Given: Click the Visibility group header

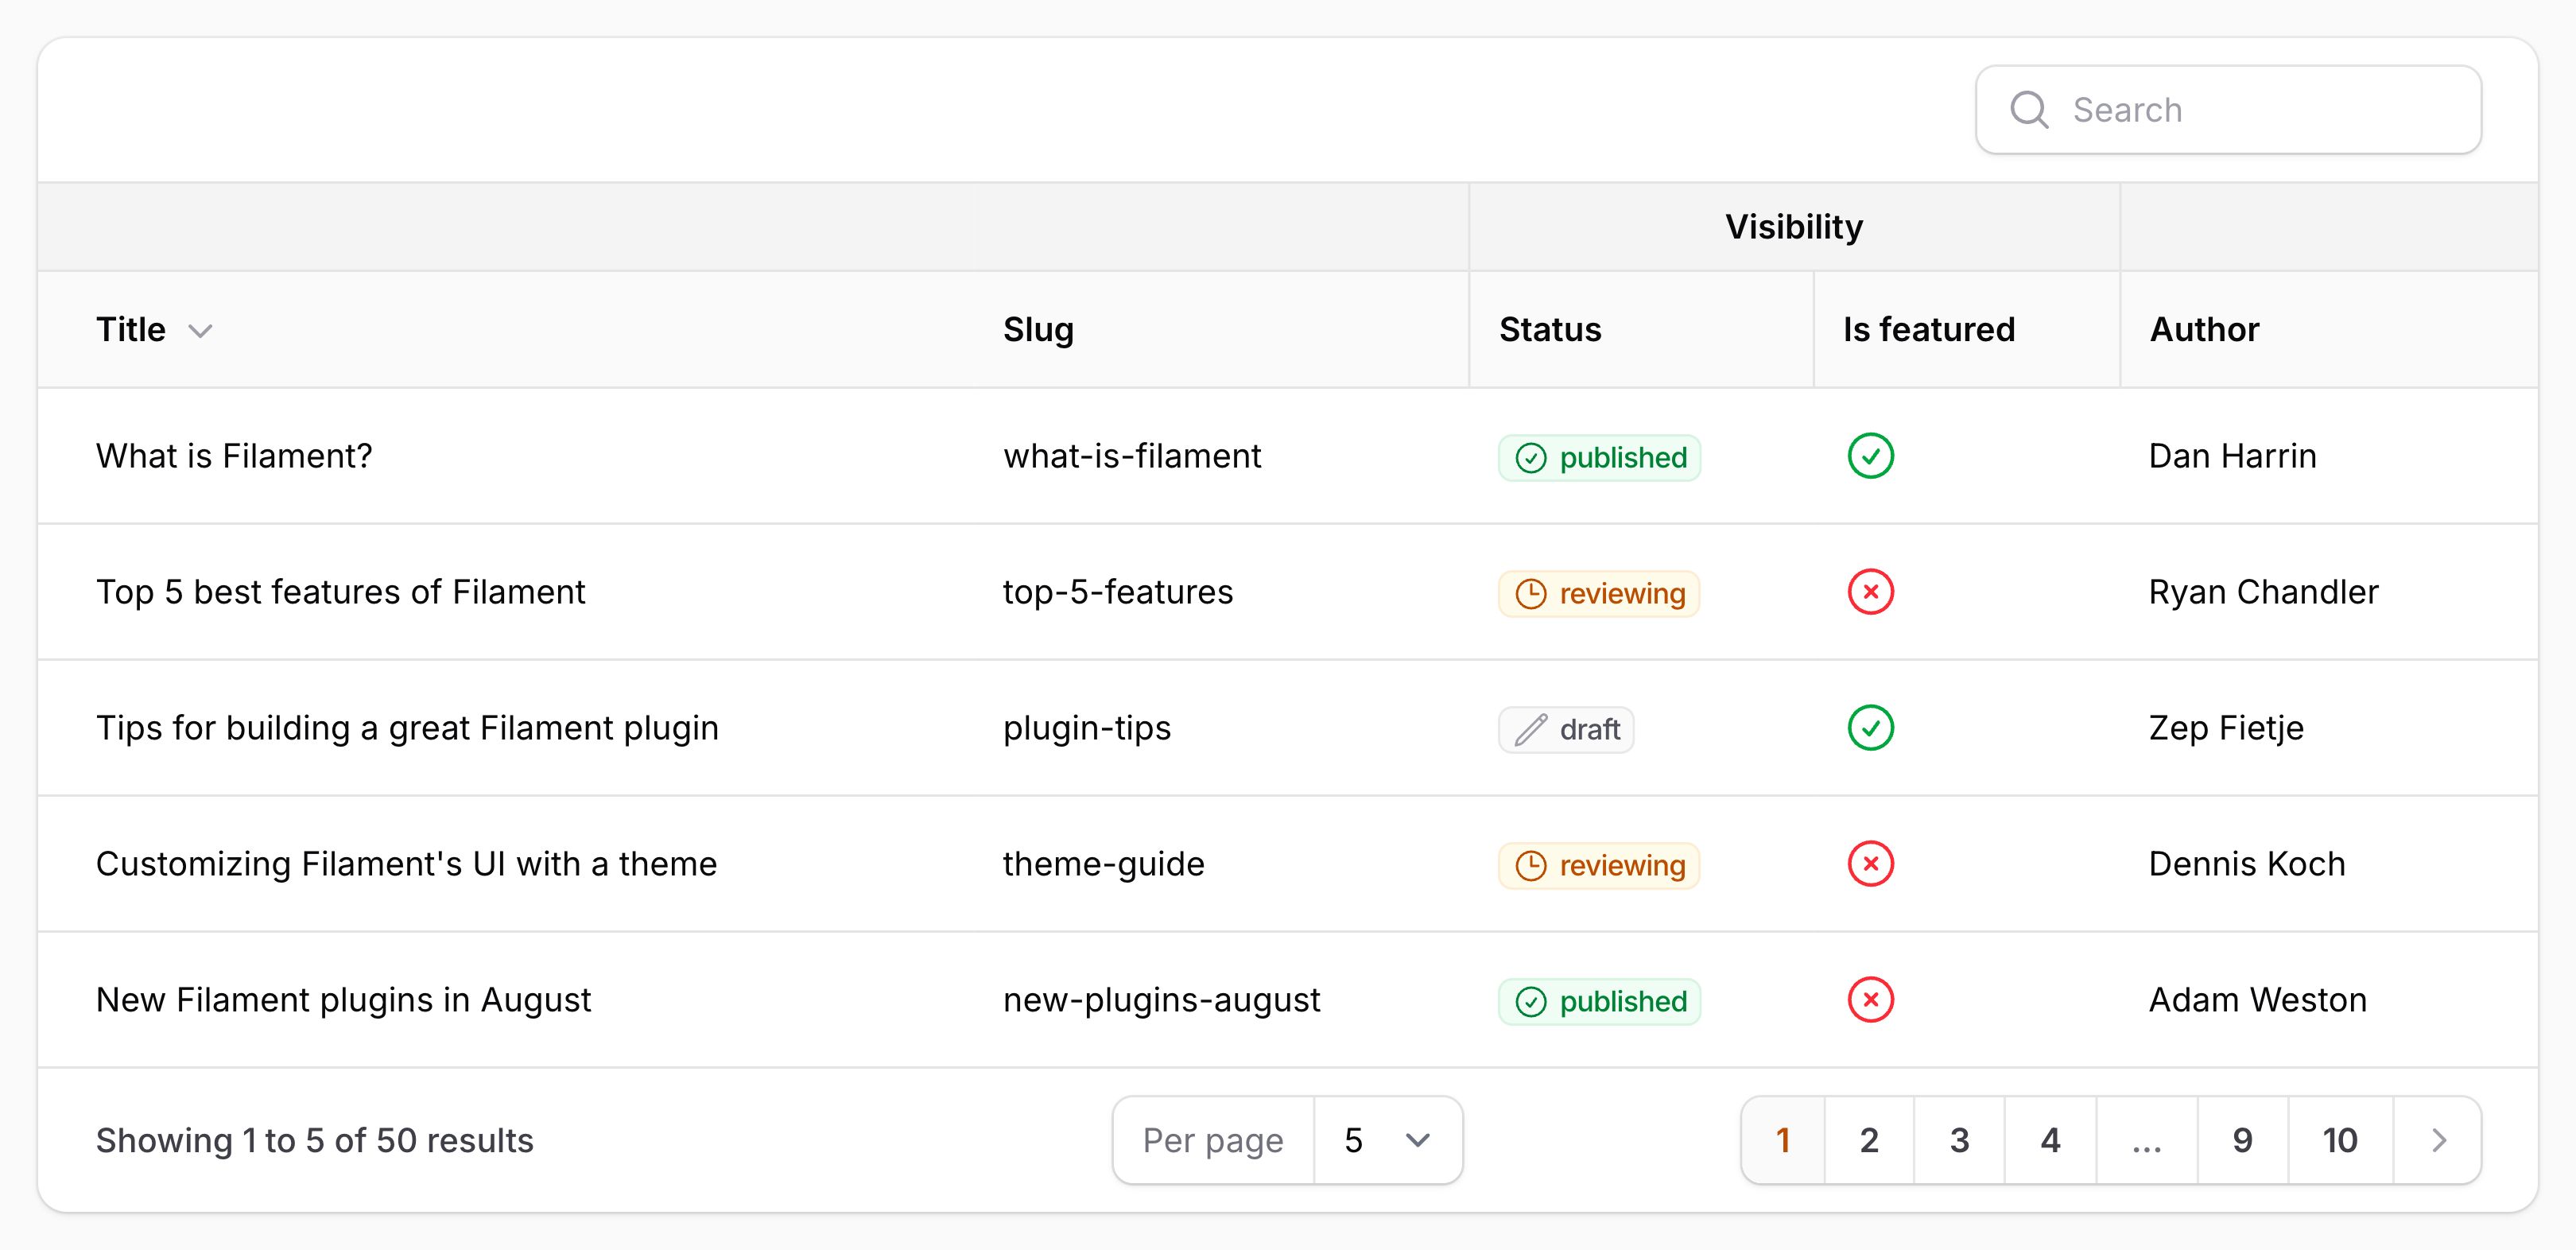Looking at the screenshot, I should tap(1794, 227).
